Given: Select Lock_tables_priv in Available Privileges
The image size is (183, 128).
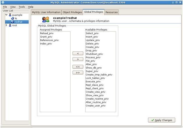Looking at the screenshot, I should (x=95, y=78).
